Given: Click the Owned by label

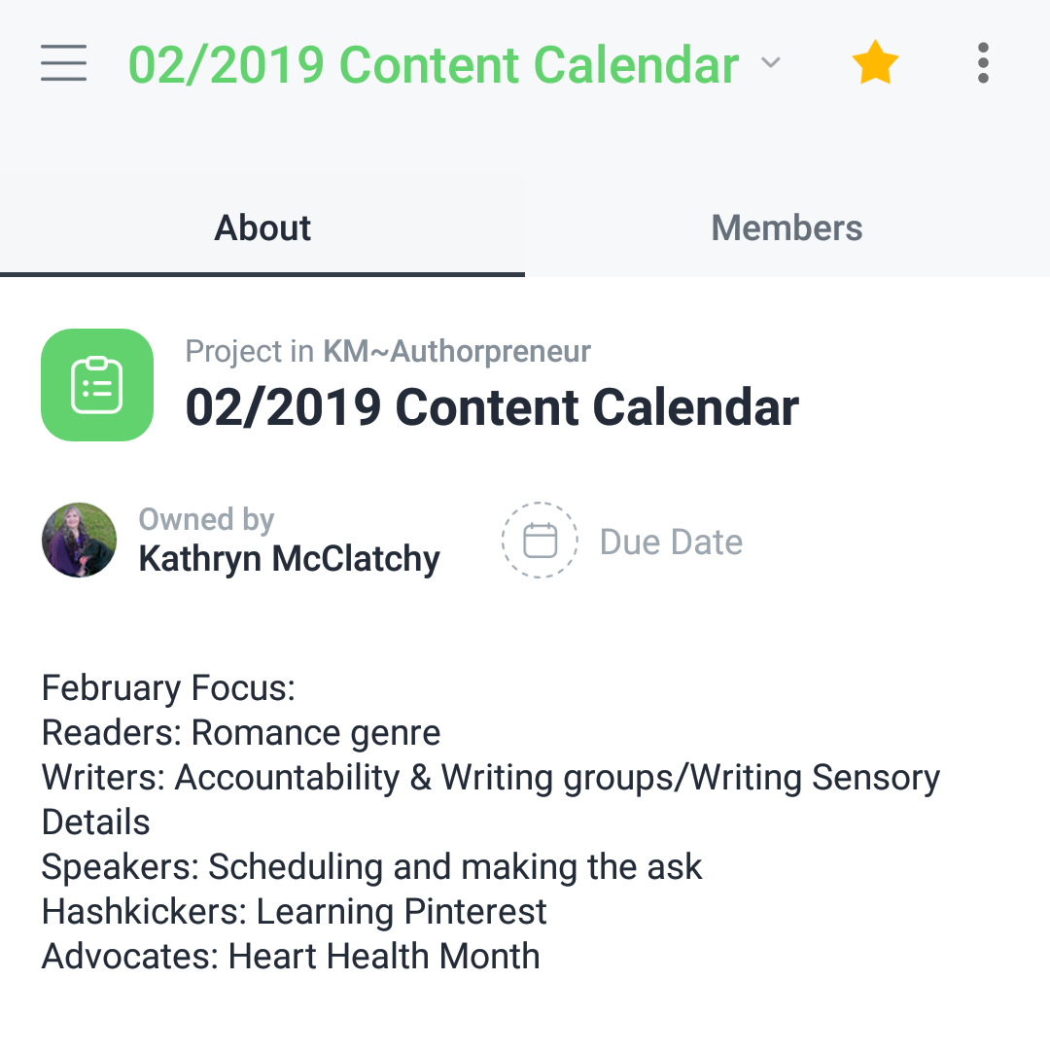Looking at the screenshot, I should pyautogui.click(x=206, y=519).
